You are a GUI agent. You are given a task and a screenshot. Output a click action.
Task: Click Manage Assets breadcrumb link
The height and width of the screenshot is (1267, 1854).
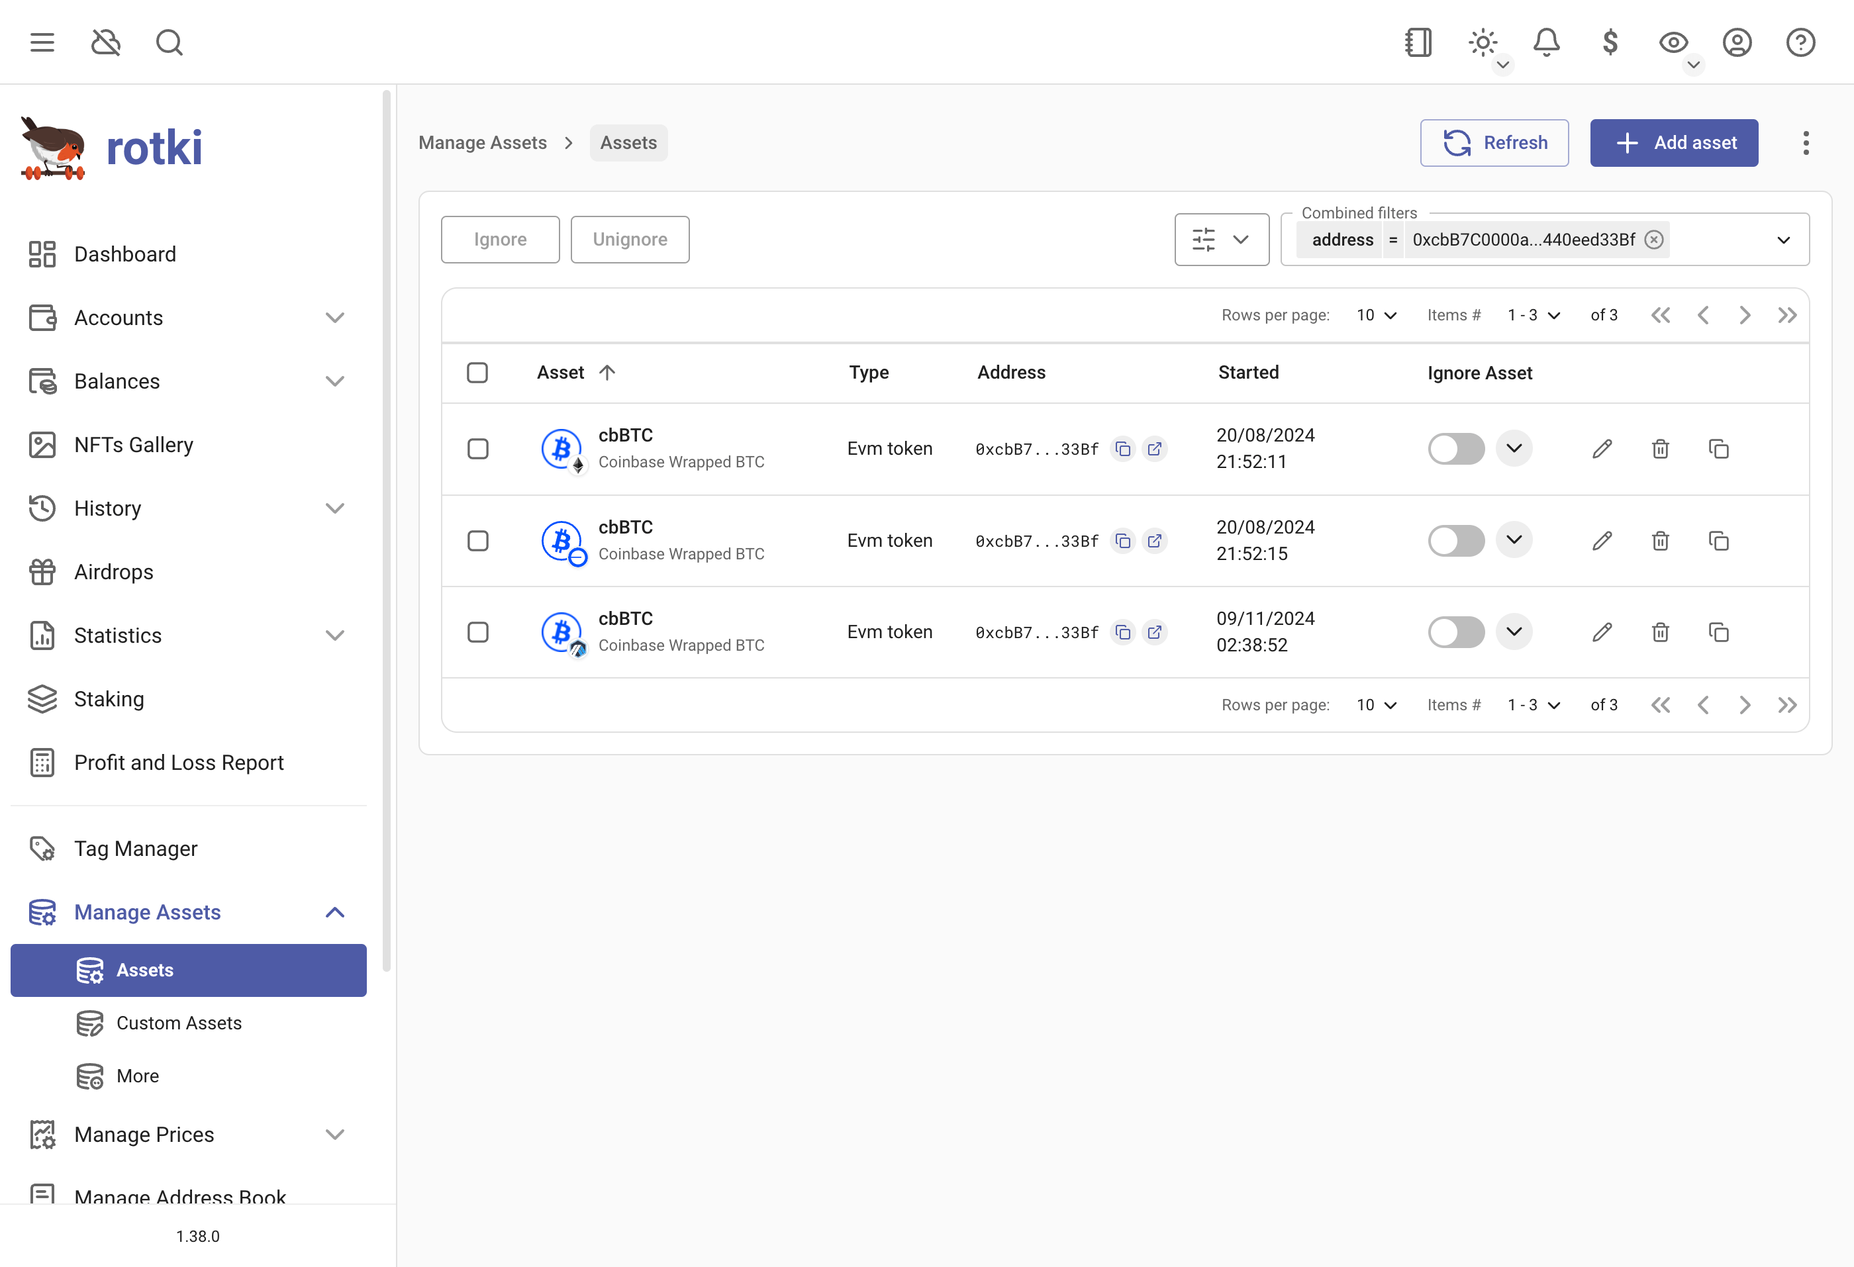tap(483, 143)
